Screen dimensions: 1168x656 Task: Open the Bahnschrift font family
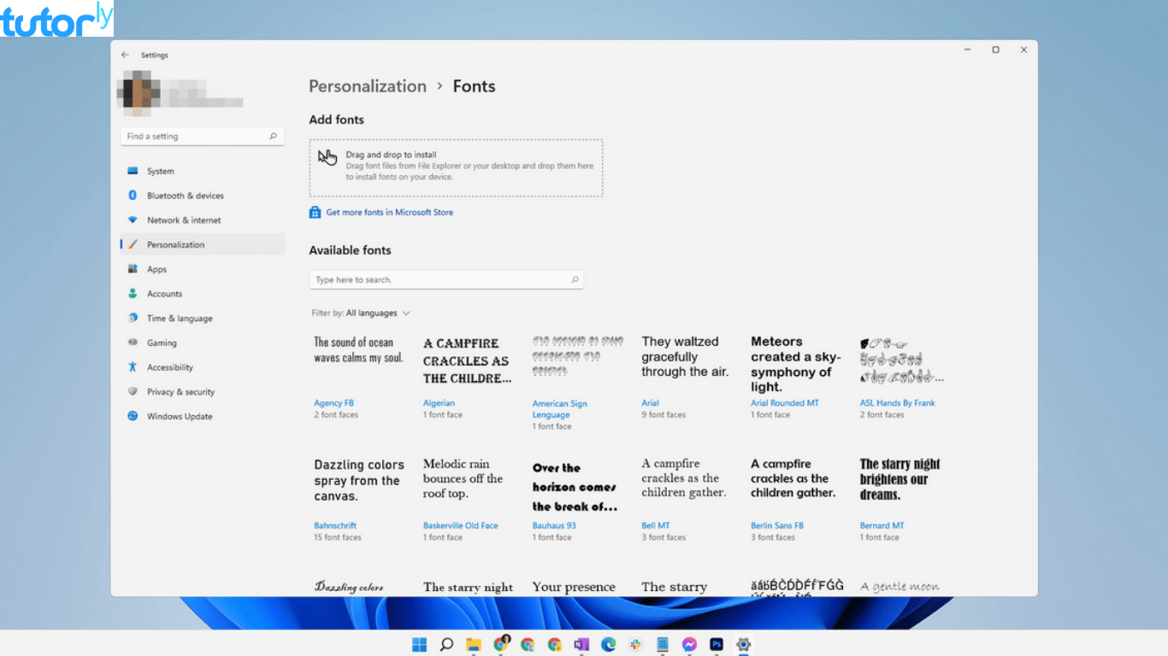point(360,500)
